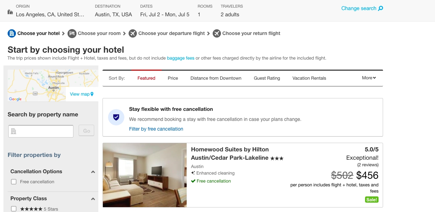Viewport: 435px width, 212px height.
Task: Click the luggage icon beside Origin
Action: point(10,12)
